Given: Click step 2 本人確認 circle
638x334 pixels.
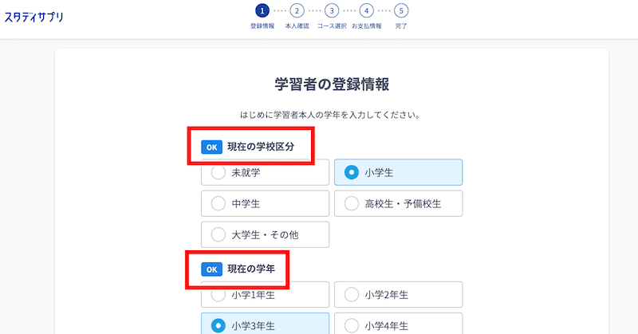Looking at the screenshot, I should coord(297,11).
